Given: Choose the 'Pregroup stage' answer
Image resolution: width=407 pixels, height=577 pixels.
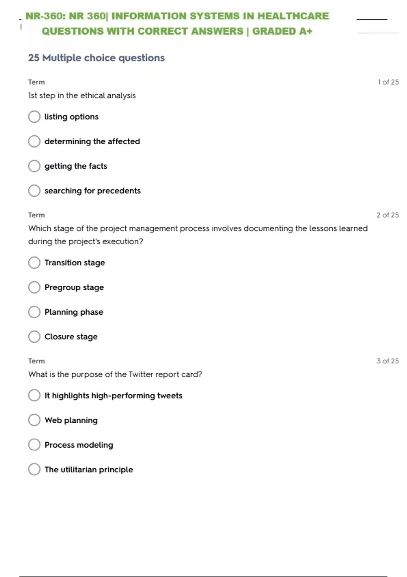Looking at the screenshot, I should tap(34, 287).
